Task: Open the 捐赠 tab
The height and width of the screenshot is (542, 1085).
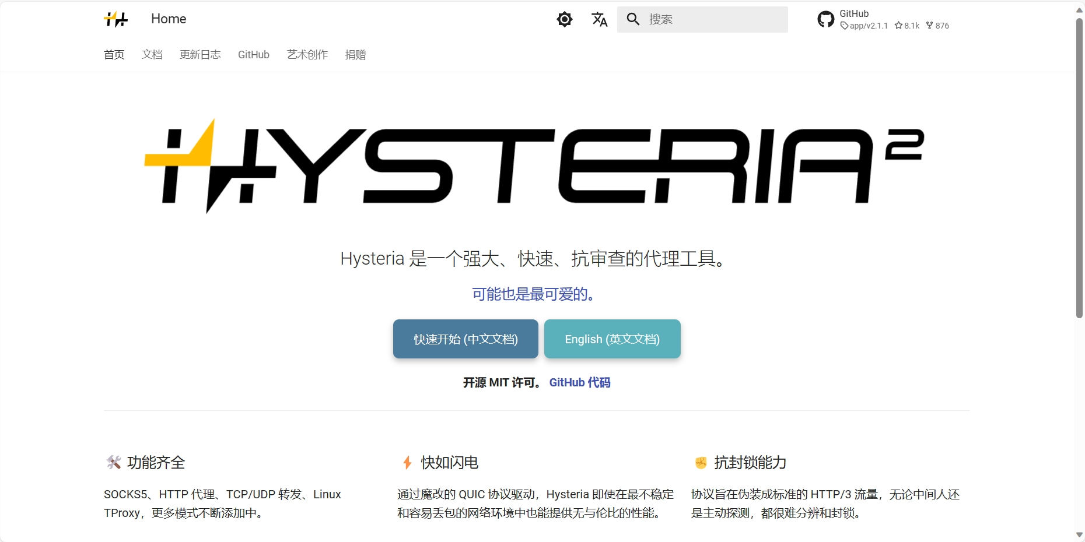Action: pyautogui.click(x=356, y=55)
